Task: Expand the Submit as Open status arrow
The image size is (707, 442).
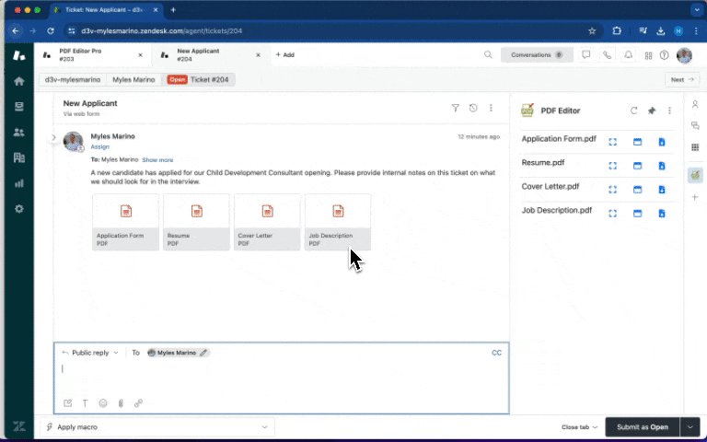Action: 690,427
